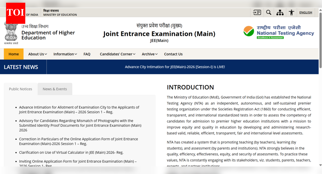
Task: Click the ENGLISH language link
Action: (x=306, y=12)
